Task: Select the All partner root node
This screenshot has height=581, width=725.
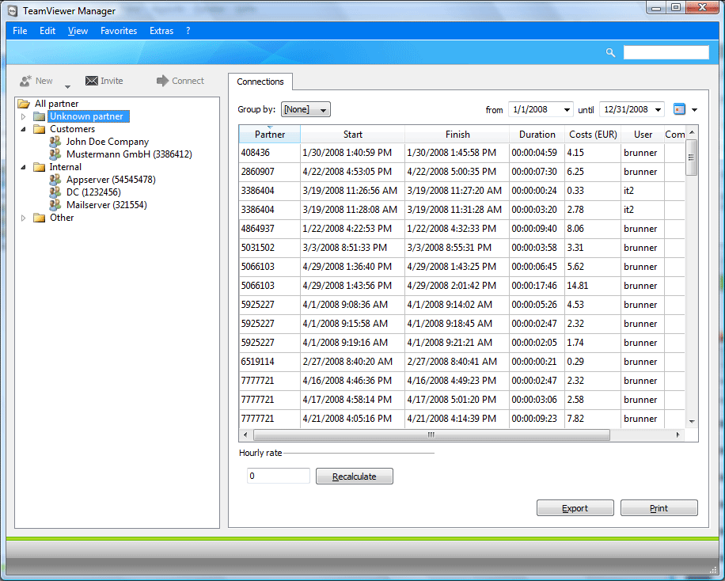Action: coord(56,104)
